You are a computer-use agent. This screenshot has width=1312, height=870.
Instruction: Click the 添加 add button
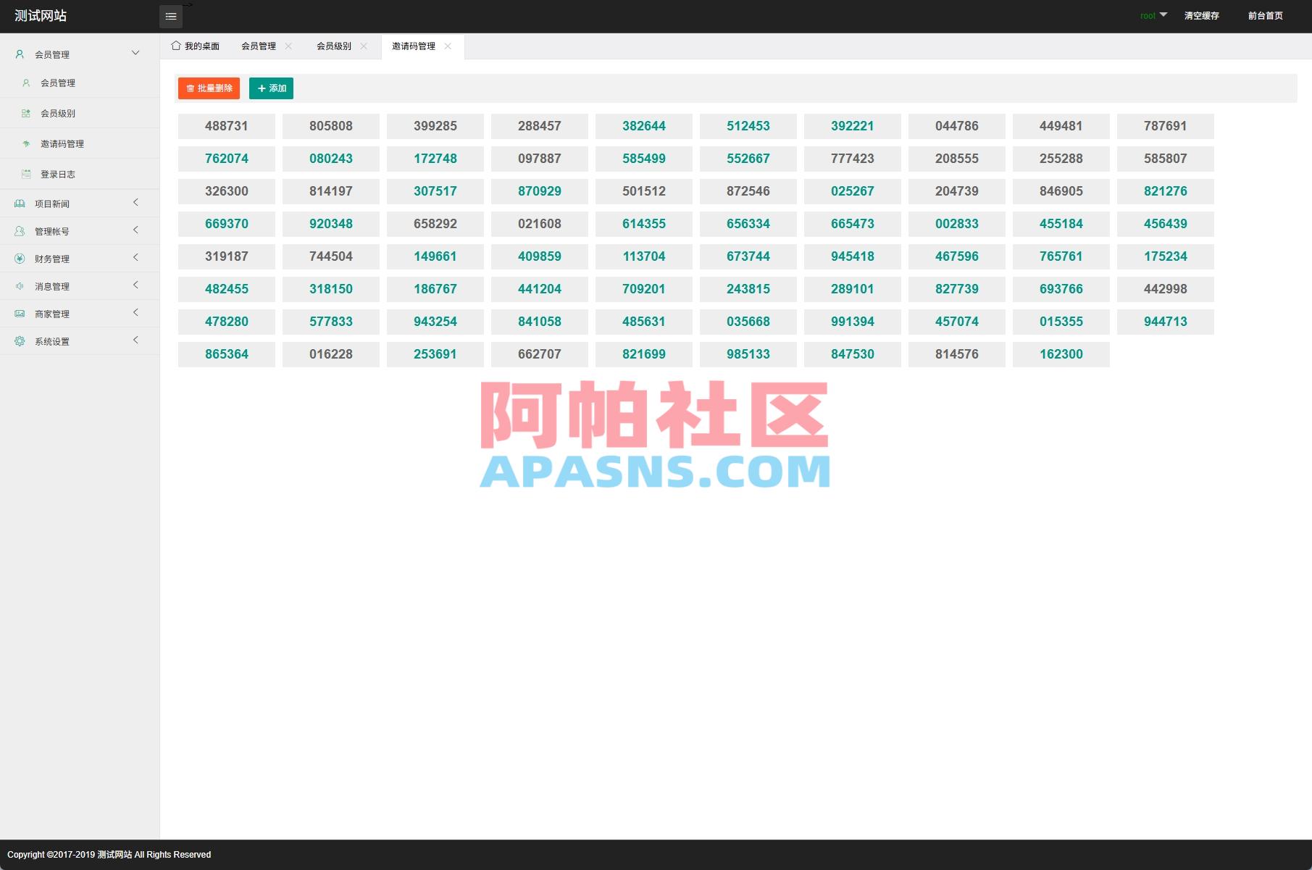[271, 88]
